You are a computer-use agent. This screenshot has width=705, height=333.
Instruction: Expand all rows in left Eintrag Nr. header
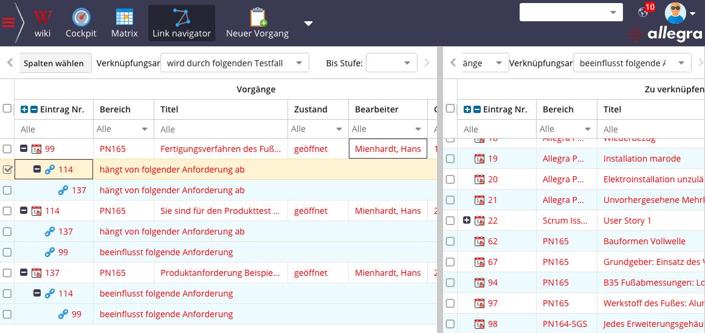click(x=24, y=109)
